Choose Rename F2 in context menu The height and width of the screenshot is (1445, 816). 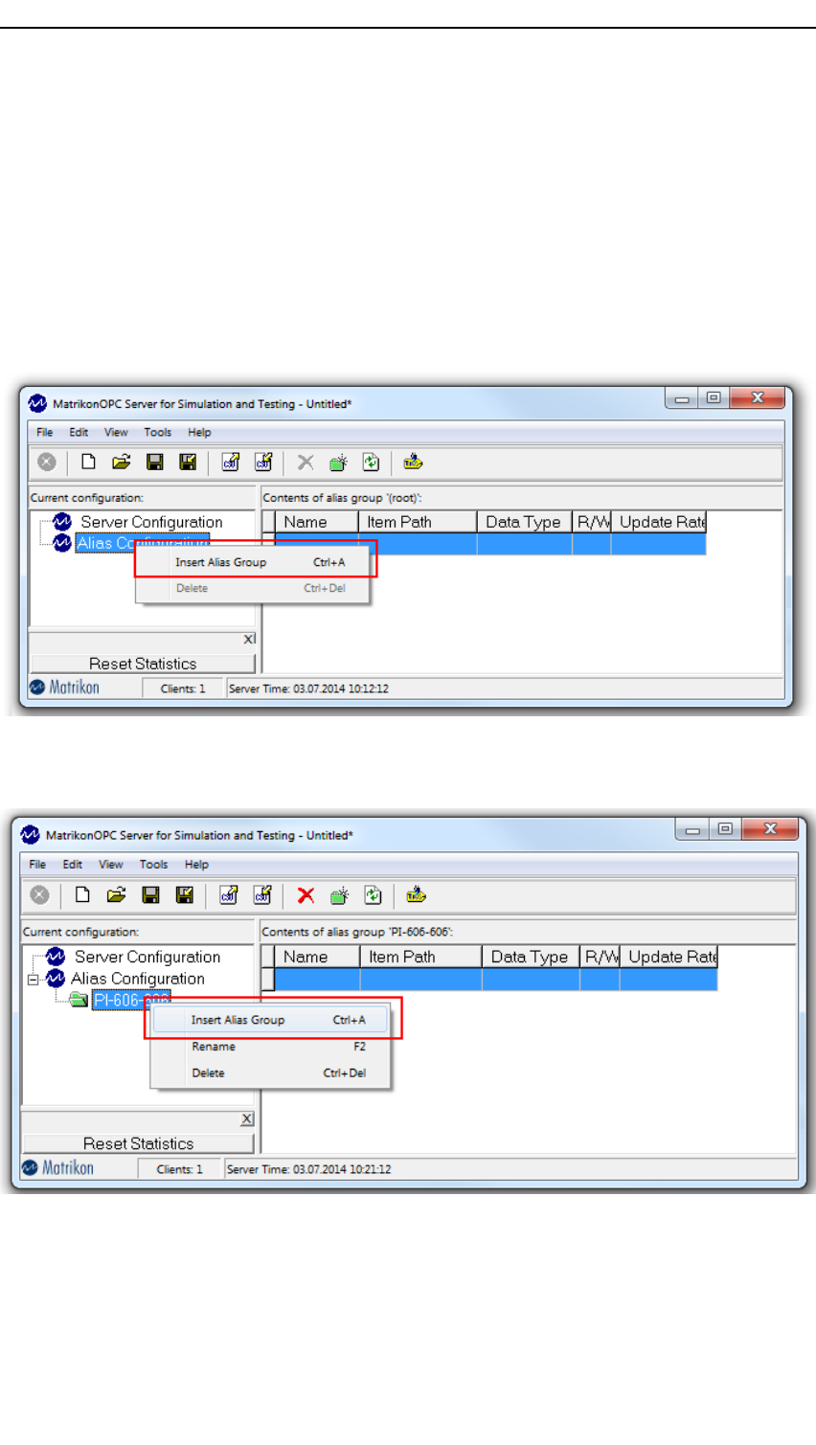click(x=271, y=1047)
